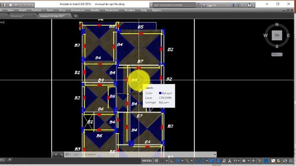Redo action with the redo arrow
This screenshot has height=166, width=296.
25,5
